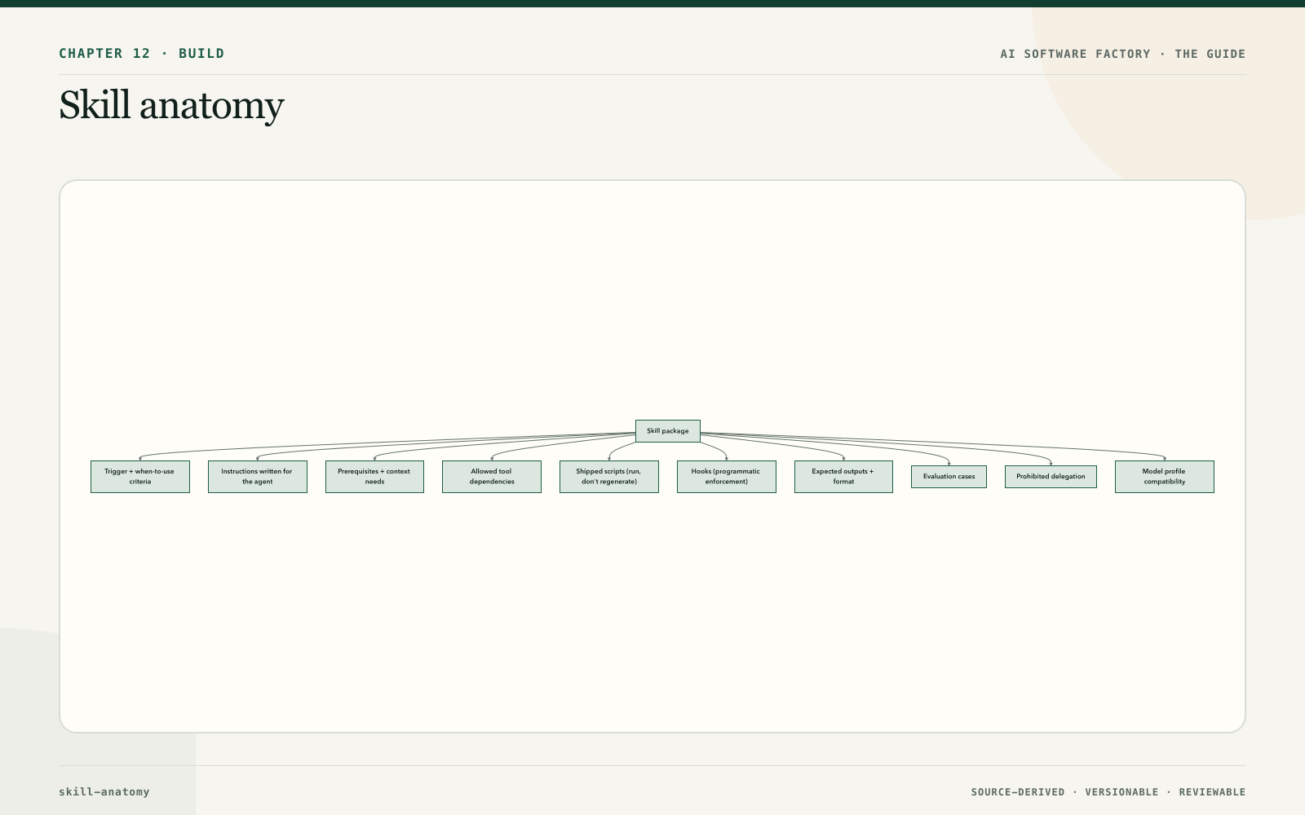Select the Evaluation cases node
Viewport: 1305px width, 815px height.
click(x=949, y=477)
